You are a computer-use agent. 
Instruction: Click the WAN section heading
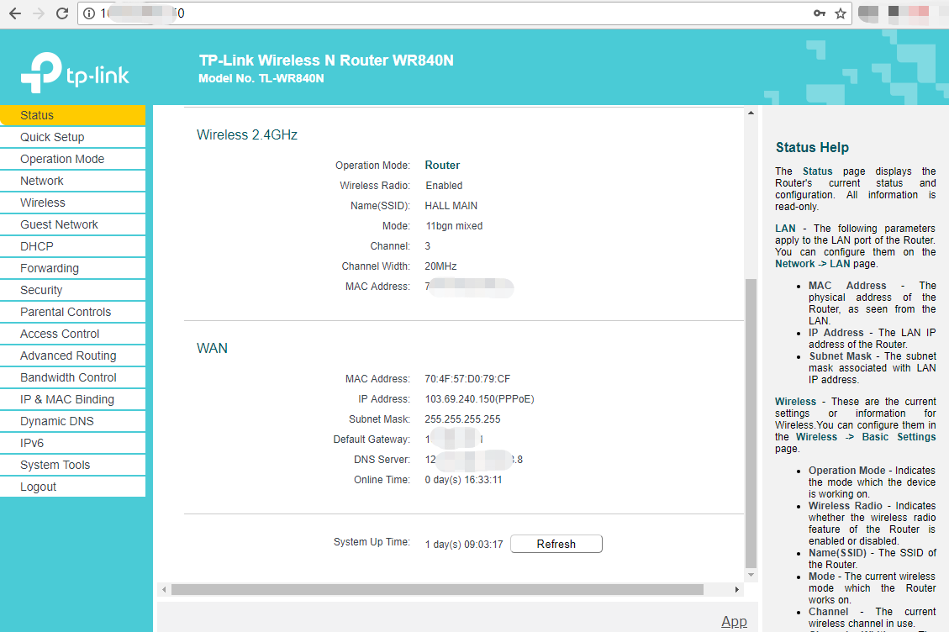click(212, 349)
